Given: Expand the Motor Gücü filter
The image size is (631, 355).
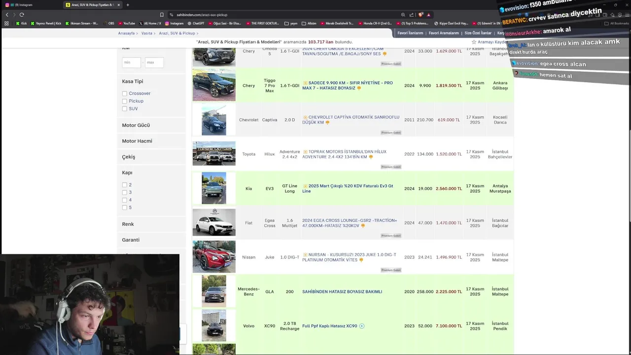Looking at the screenshot, I should tap(136, 125).
